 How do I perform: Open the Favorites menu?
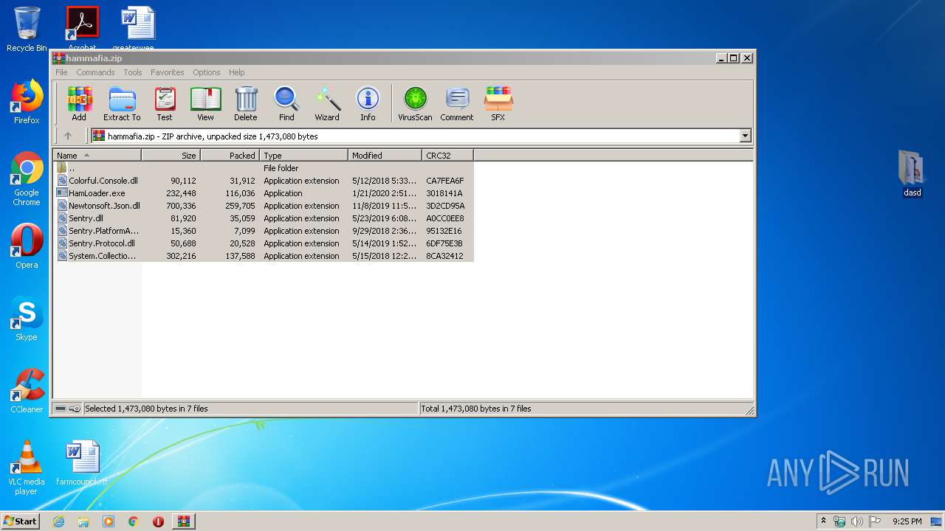click(x=168, y=72)
